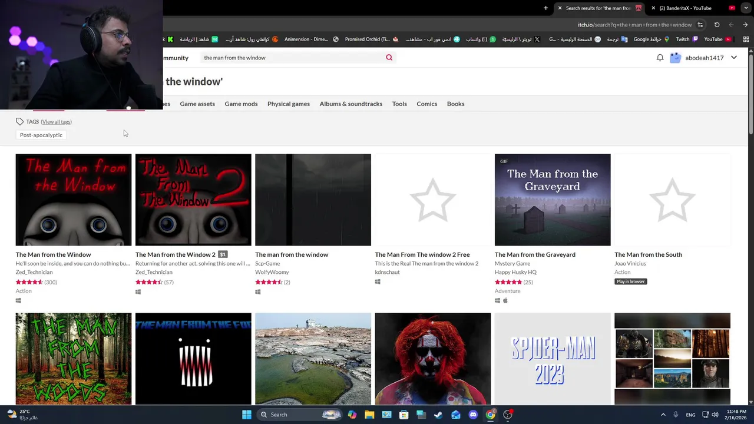The width and height of the screenshot is (754, 424).
Task: Click author WolfyWoomy
Action: point(272,272)
